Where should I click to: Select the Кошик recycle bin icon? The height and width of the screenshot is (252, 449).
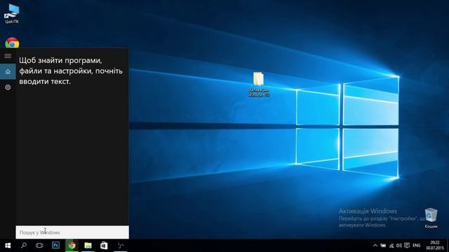tap(431, 218)
